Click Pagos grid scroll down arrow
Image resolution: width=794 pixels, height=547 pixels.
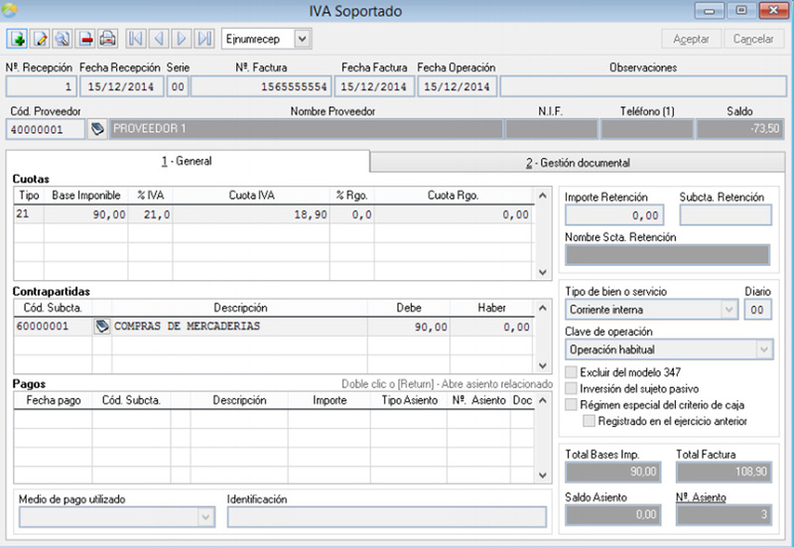tap(543, 476)
